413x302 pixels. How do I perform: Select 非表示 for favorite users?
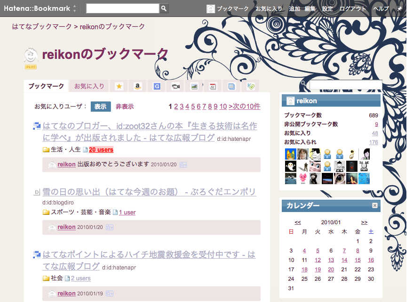coord(125,106)
